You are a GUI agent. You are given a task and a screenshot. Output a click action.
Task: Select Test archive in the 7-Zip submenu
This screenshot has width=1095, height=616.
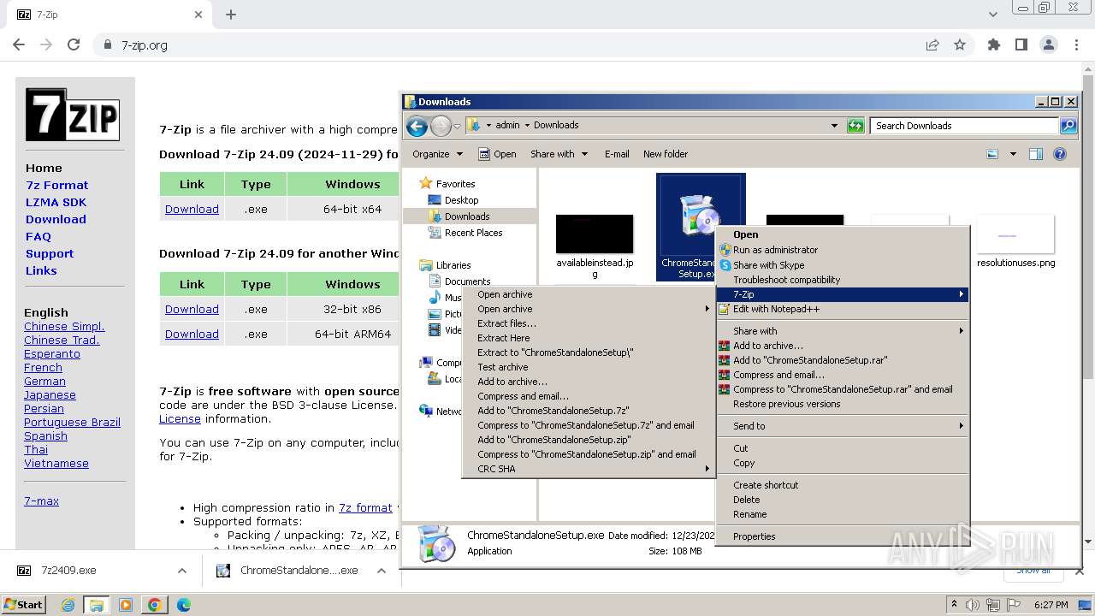coord(588,367)
